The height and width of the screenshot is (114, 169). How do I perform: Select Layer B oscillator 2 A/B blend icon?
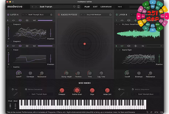tap(129, 46)
